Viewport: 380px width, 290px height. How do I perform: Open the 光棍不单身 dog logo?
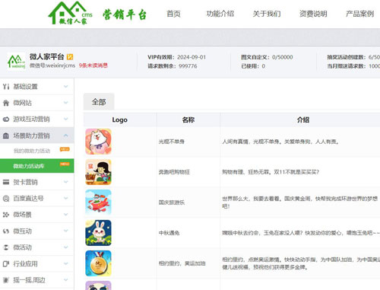coord(98,142)
